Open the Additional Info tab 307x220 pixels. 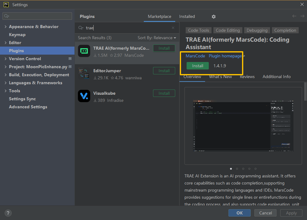[x=277, y=77]
